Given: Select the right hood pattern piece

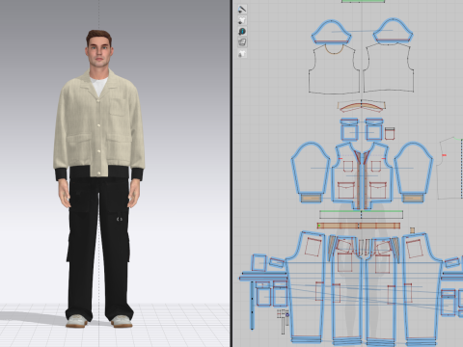Looking at the screenshot, I should [x=393, y=31].
